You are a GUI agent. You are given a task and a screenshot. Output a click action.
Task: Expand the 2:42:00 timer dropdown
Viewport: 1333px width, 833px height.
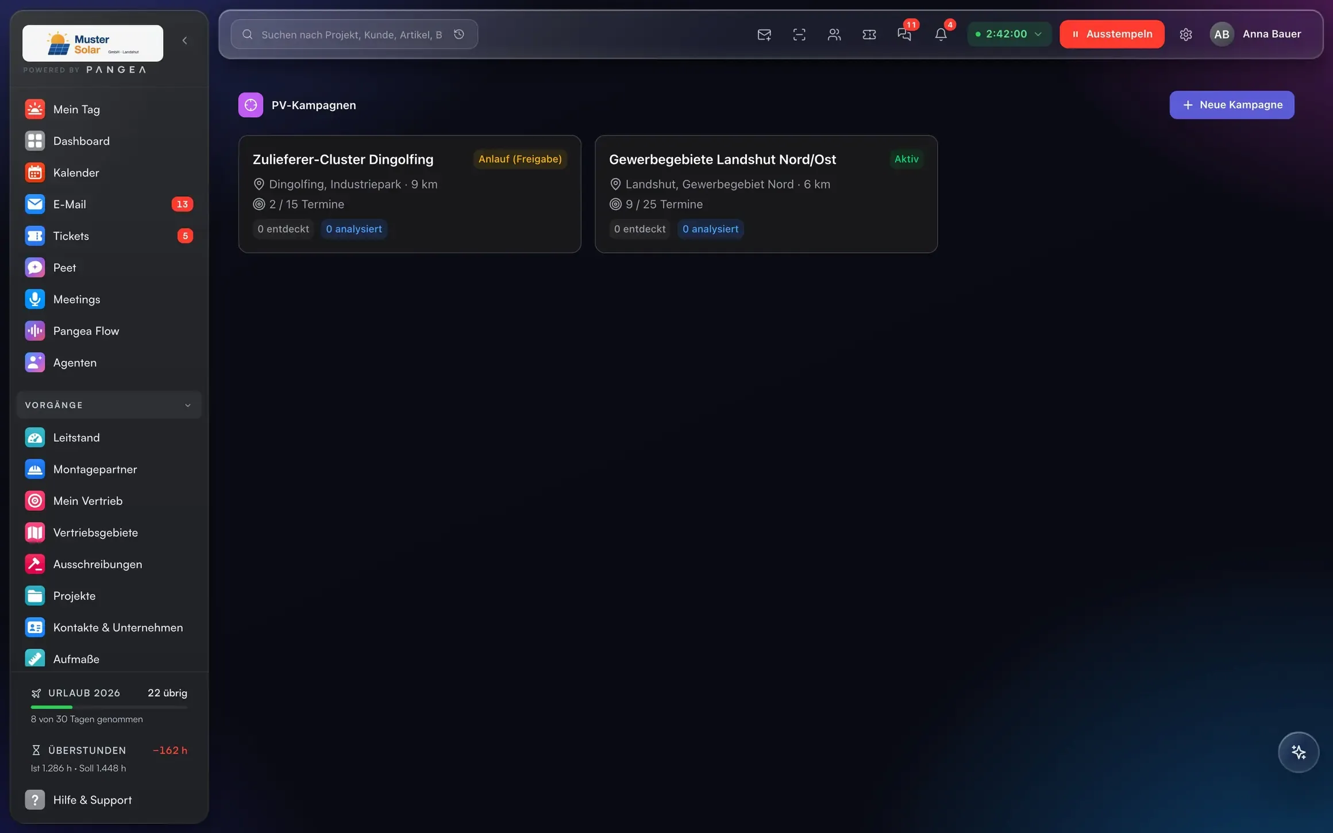pos(1009,34)
